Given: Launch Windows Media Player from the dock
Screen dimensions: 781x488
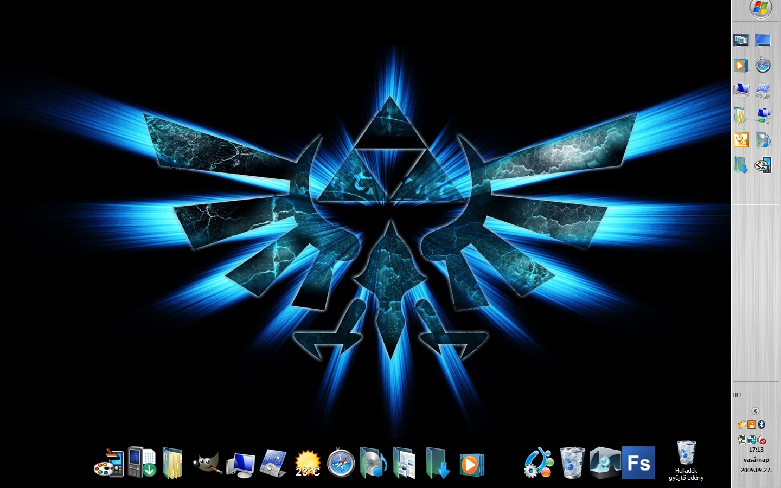Looking at the screenshot, I should pos(471,464).
